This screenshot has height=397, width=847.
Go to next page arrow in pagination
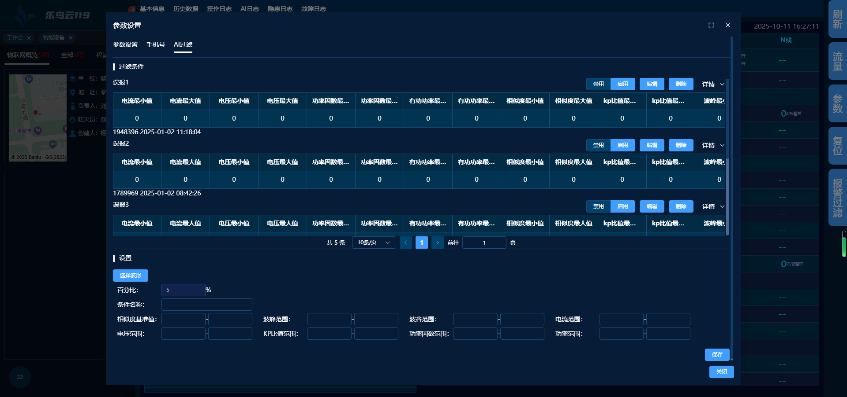437,243
